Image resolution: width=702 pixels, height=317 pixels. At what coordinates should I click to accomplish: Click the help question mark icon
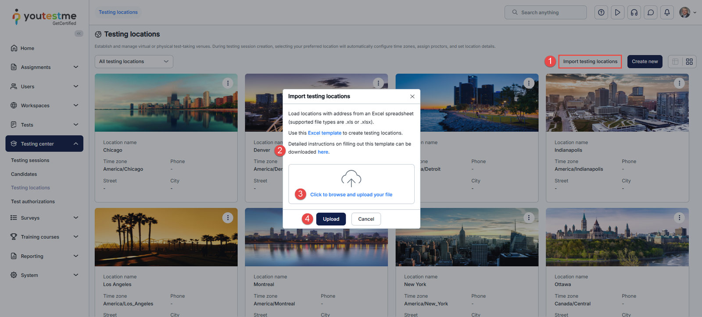point(601,13)
